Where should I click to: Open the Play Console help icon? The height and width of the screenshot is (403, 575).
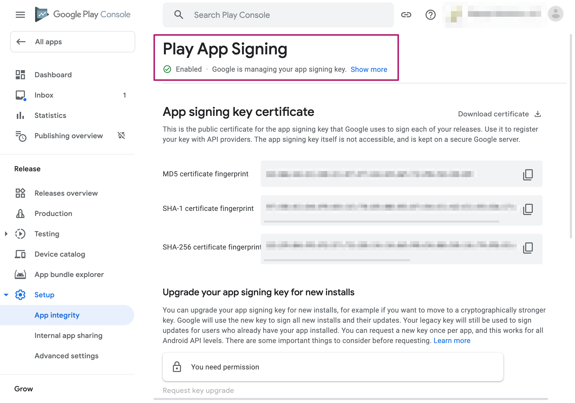pos(430,14)
